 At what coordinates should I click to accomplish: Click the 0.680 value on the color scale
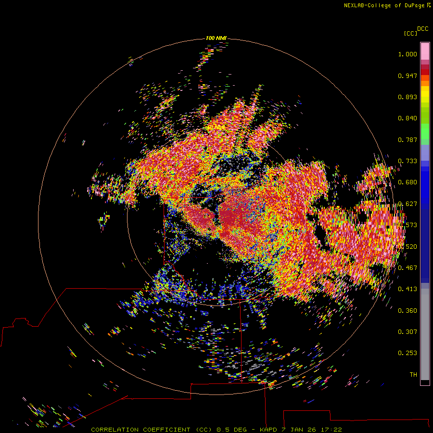click(x=408, y=182)
